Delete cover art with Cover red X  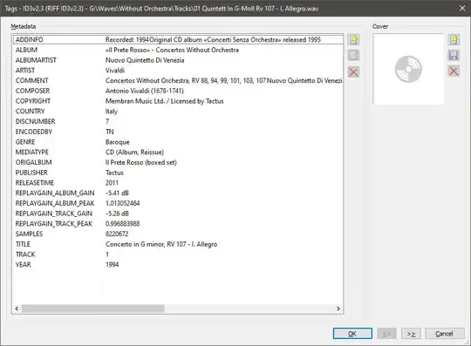(x=454, y=71)
